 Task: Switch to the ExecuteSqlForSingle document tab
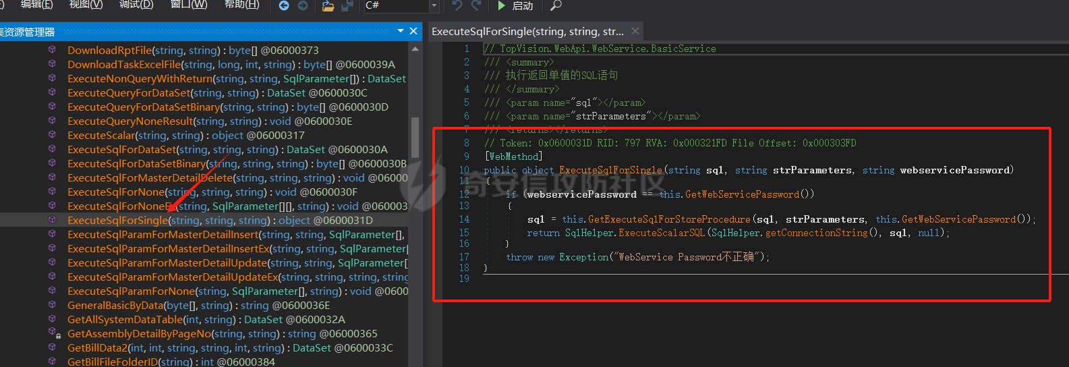(x=527, y=32)
